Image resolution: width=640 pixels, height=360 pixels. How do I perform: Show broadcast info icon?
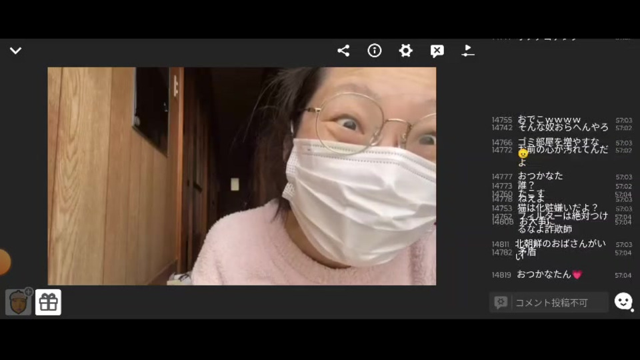coord(374,51)
